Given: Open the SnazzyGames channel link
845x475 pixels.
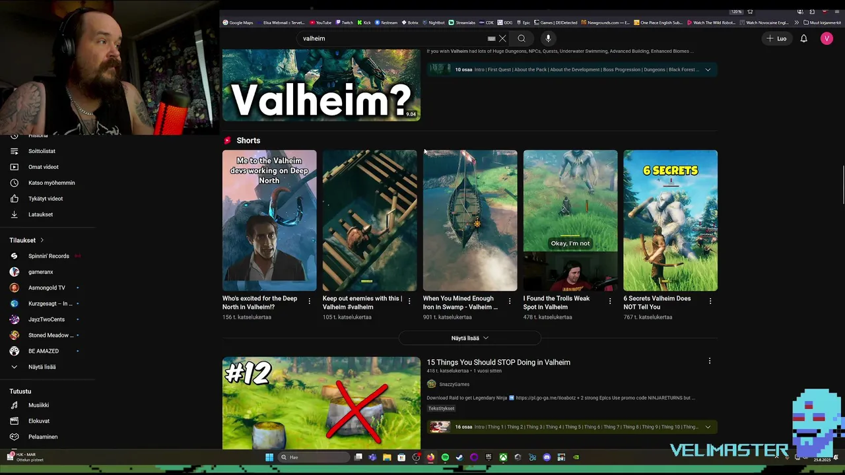Looking at the screenshot, I should coord(454,384).
